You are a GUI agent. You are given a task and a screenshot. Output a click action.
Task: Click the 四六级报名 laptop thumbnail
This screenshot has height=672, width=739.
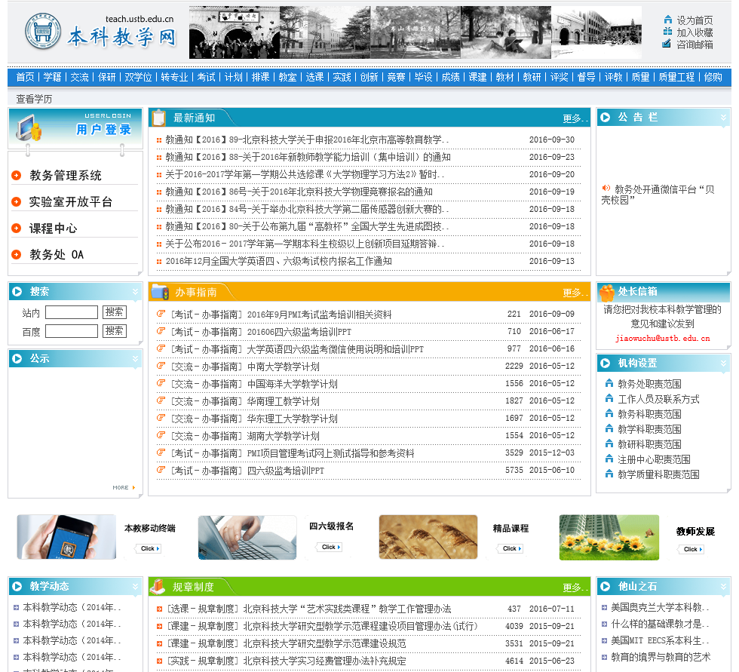click(x=247, y=537)
